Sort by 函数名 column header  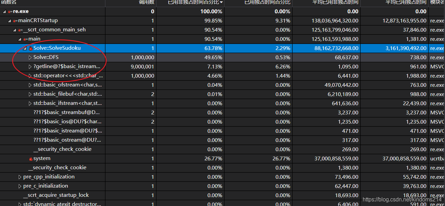[52, 2]
